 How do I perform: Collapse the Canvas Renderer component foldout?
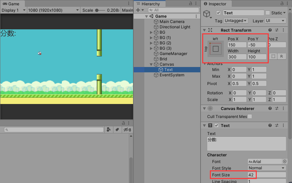click(x=204, y=108)
